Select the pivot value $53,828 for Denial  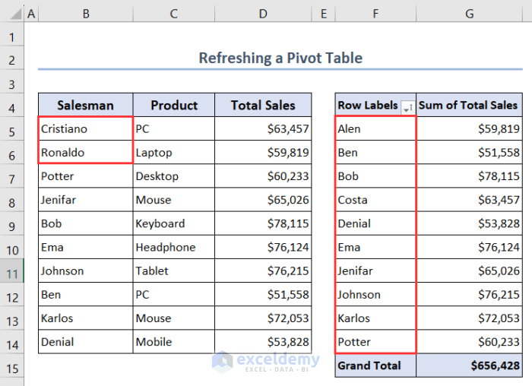click(469, 223)
